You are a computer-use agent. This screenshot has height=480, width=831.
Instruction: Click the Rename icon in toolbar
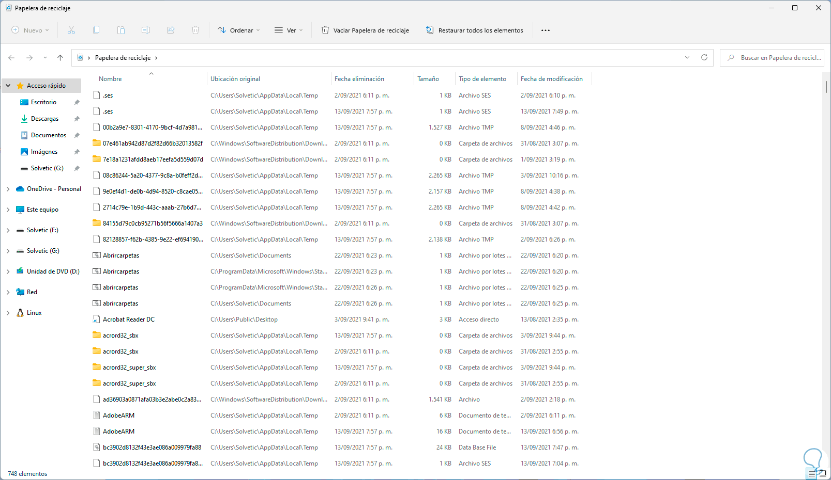pyautogui.click(x=146, y=30)
